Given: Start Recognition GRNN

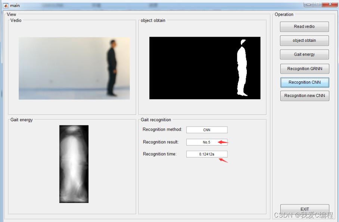Looking at the screenshot, I should click(304, 69).
